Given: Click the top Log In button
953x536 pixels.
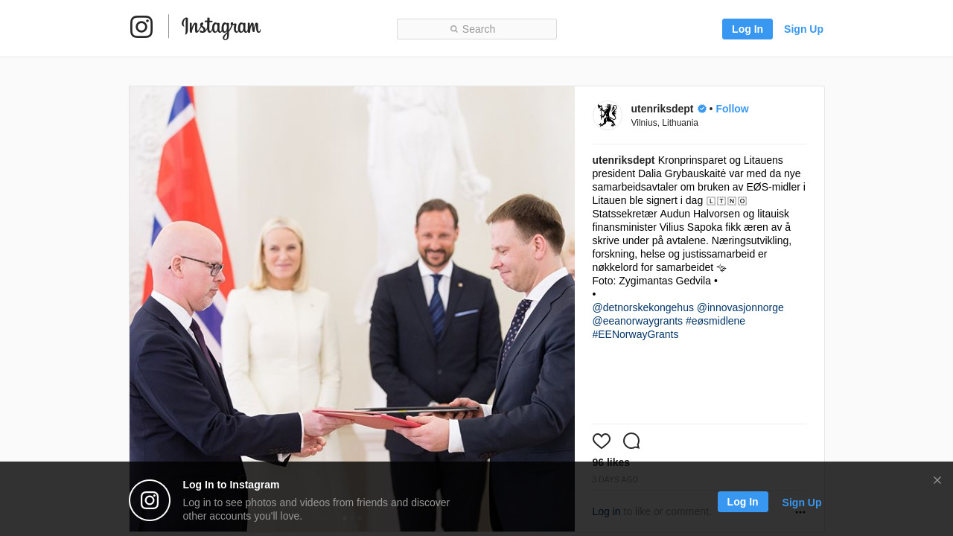Looking at the screenshot, I should 748,29.
